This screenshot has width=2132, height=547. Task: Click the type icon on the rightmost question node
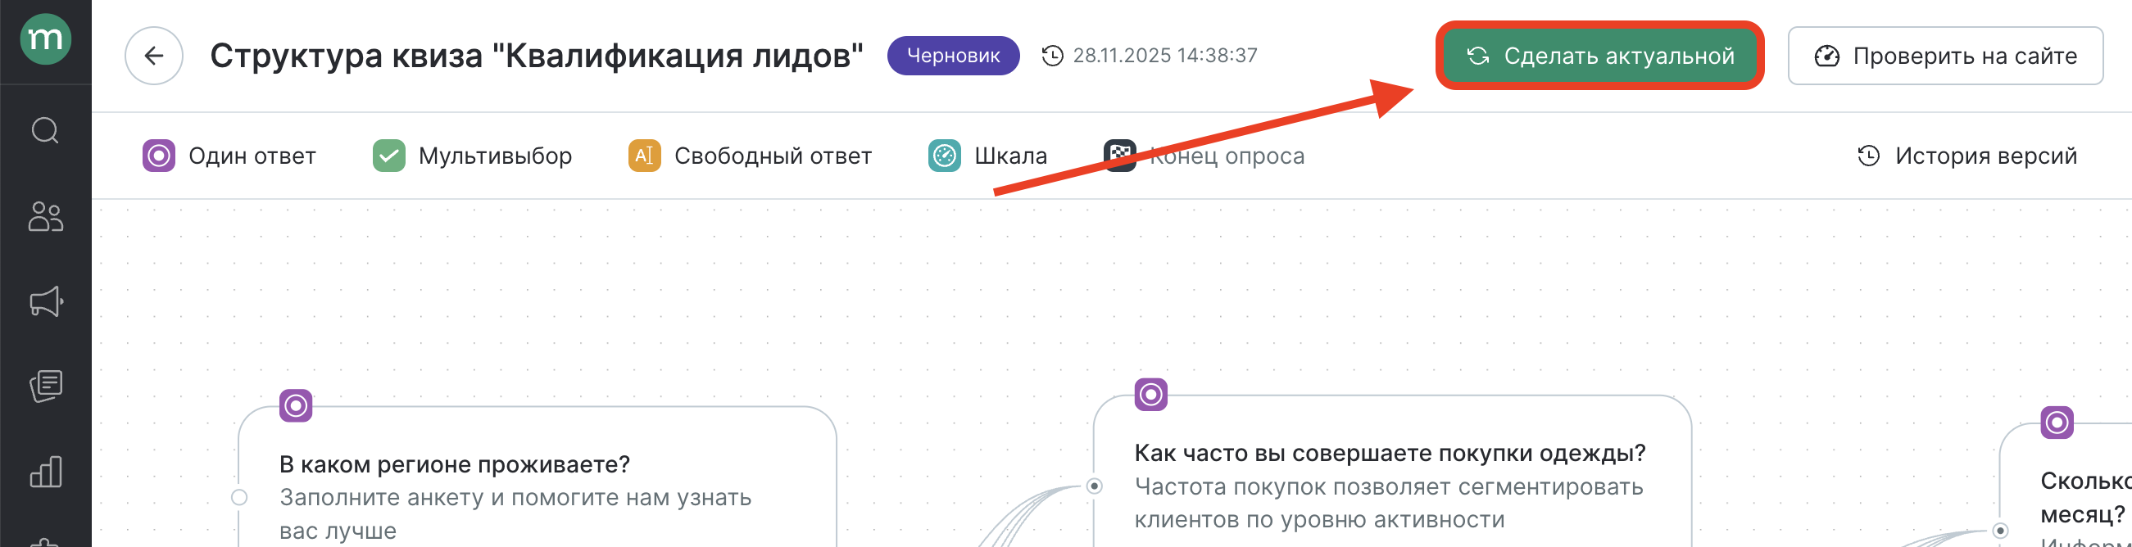pos(2057,423)
